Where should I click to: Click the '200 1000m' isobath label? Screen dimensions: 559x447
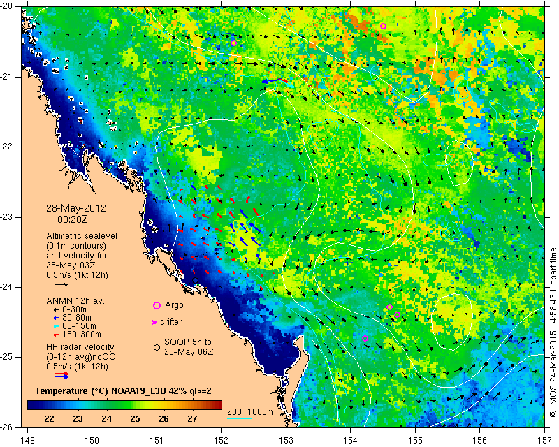pyautogui.click(x=250, y=412)
